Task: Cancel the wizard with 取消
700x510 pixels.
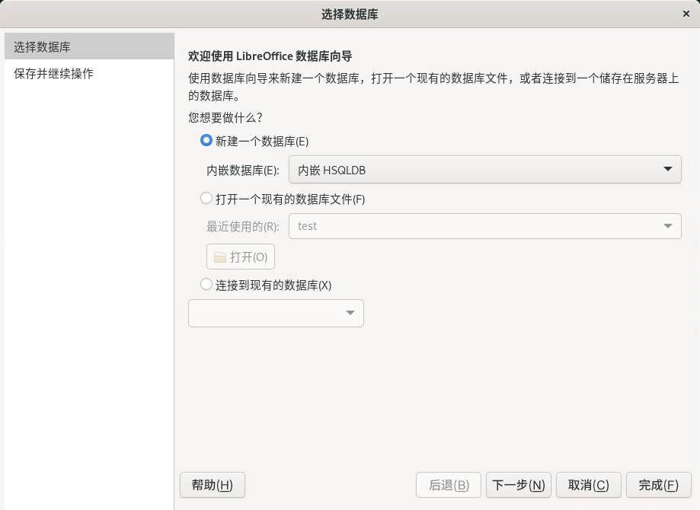Action: coord(589,485)
